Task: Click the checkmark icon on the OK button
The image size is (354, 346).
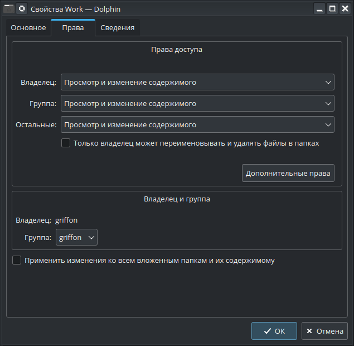Action: pos(268,331)
